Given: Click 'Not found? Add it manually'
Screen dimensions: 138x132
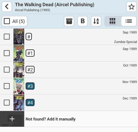Looking at the screenshot, I should click(50, 119).
